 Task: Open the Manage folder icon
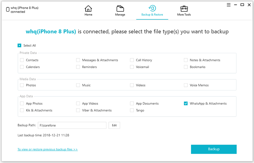click(120, 8)
